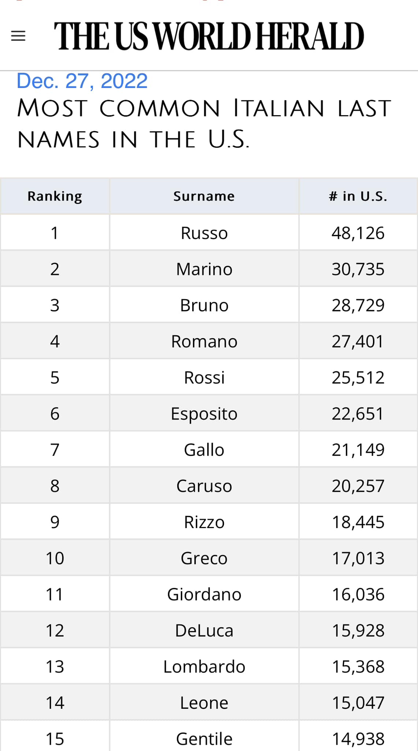Tap The US World Herald logo
The height and width of the screenshot is (751, 418).
(x=209, y=36)
